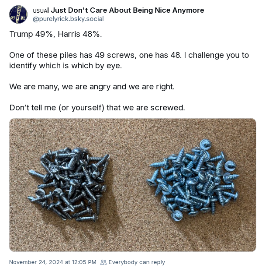The width and height of the screenshot is (262, 268).
Task: Open the display name Just Don't Care profile
Action: tap(118, 10)
